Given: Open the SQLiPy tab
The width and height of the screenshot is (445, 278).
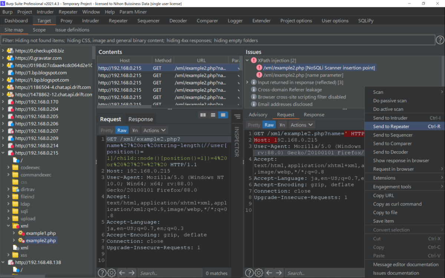Looking at the screenshot, I should click(x=366, y=21).
